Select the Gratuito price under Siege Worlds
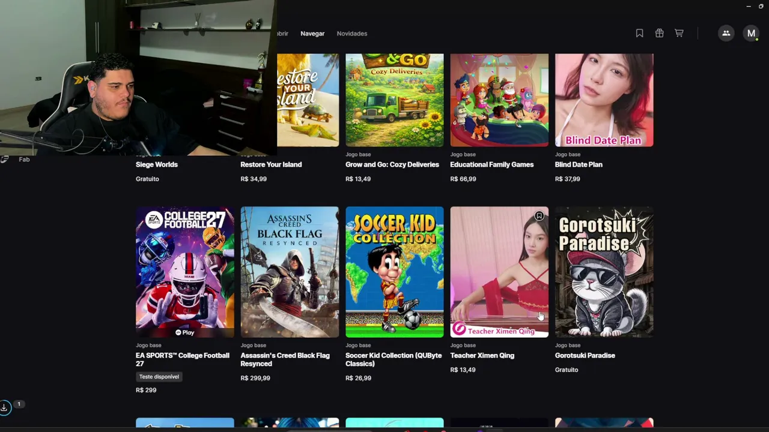This screenshot has height=432, width=769. [x=147, y=179]
